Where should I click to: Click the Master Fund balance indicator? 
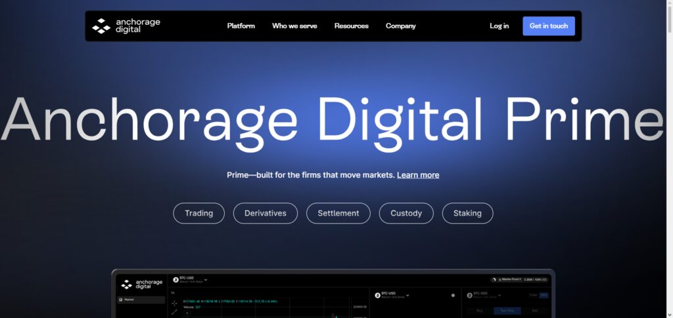click(x=519, y=279)
